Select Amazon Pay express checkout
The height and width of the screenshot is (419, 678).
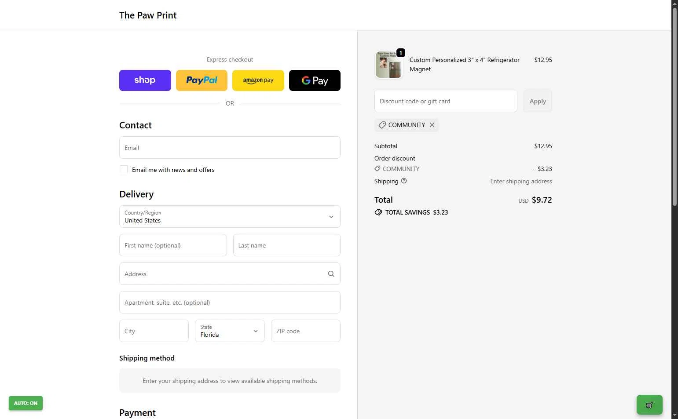258,80
